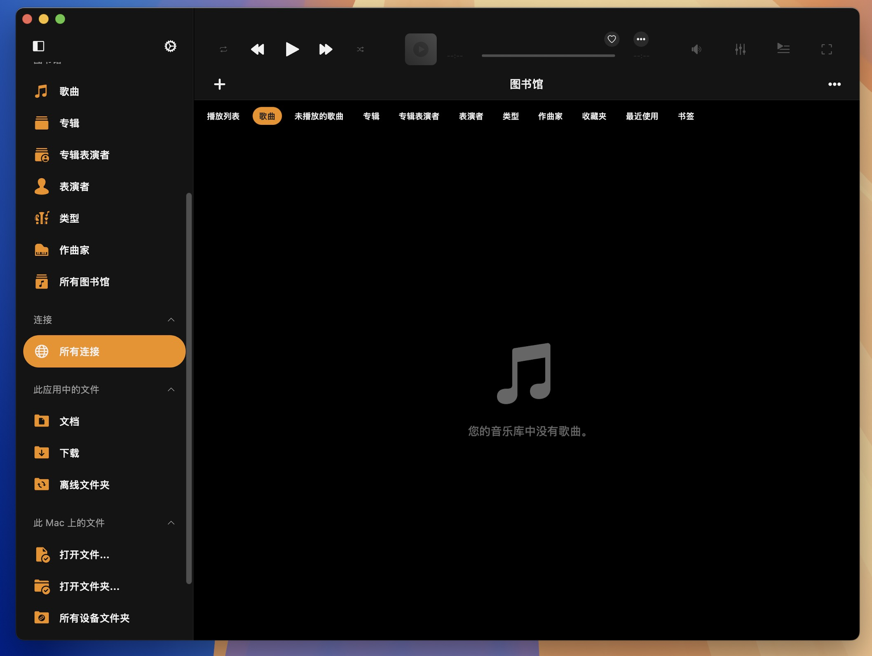
Task: Select 表演者 (Artists) in the sidebar
Action: click(x=74, y=186)
